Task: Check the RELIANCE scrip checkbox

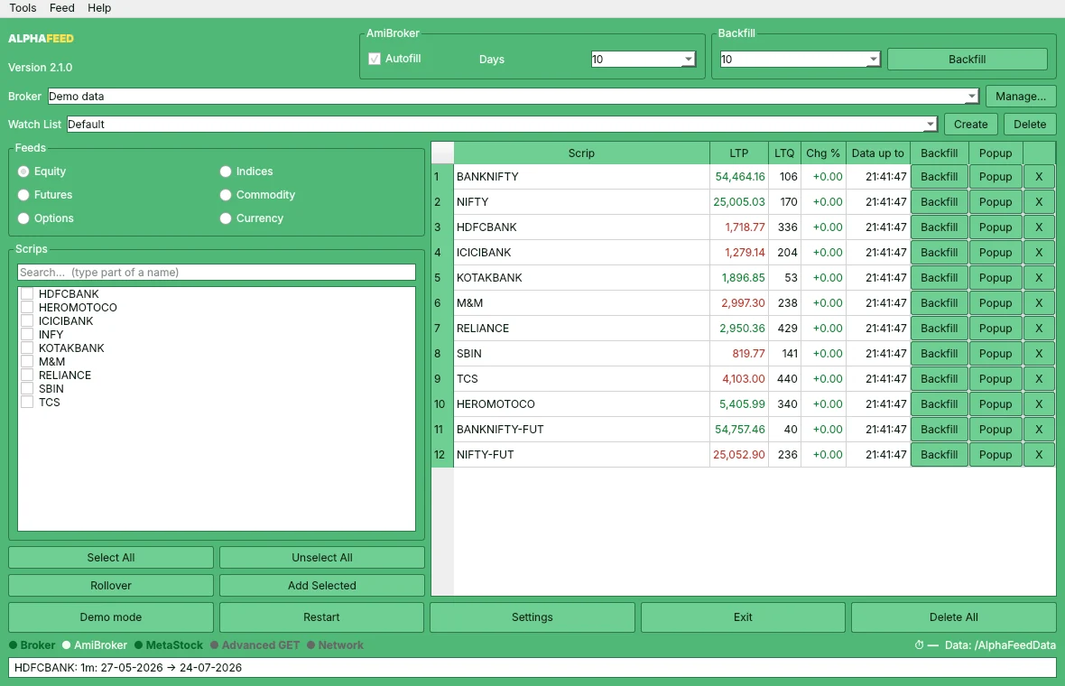Action: (x=27, y=375)
